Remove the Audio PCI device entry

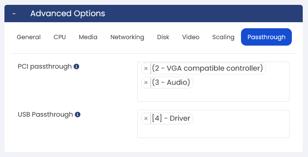coord(146,82)
